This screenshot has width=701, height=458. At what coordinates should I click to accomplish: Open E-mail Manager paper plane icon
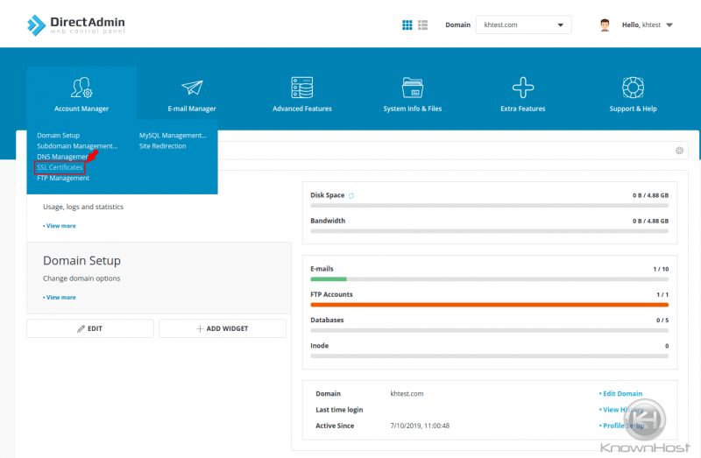(x=192, y=88)
